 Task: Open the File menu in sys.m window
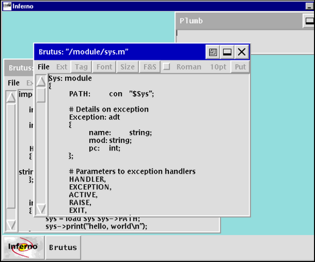pos(44,67)
